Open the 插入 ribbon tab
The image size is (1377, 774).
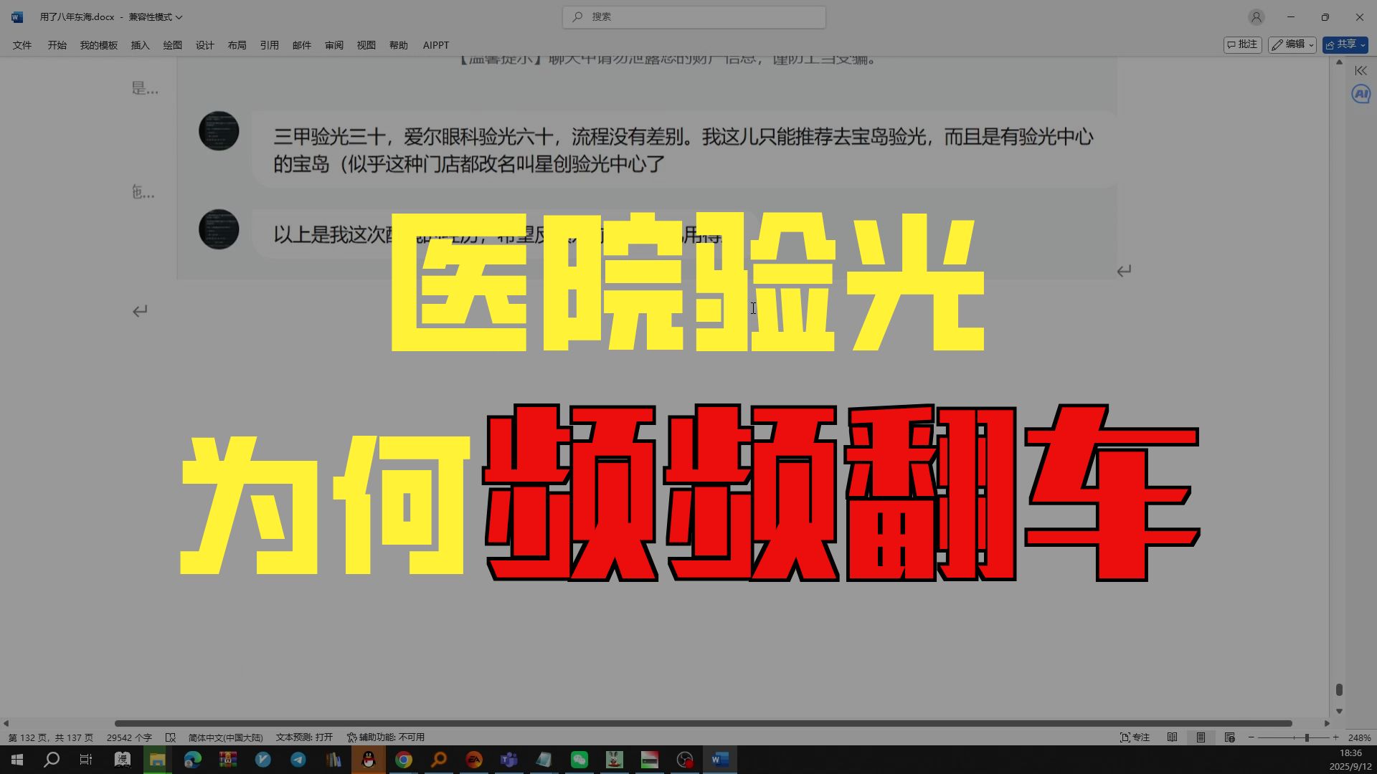click(140, 45)
